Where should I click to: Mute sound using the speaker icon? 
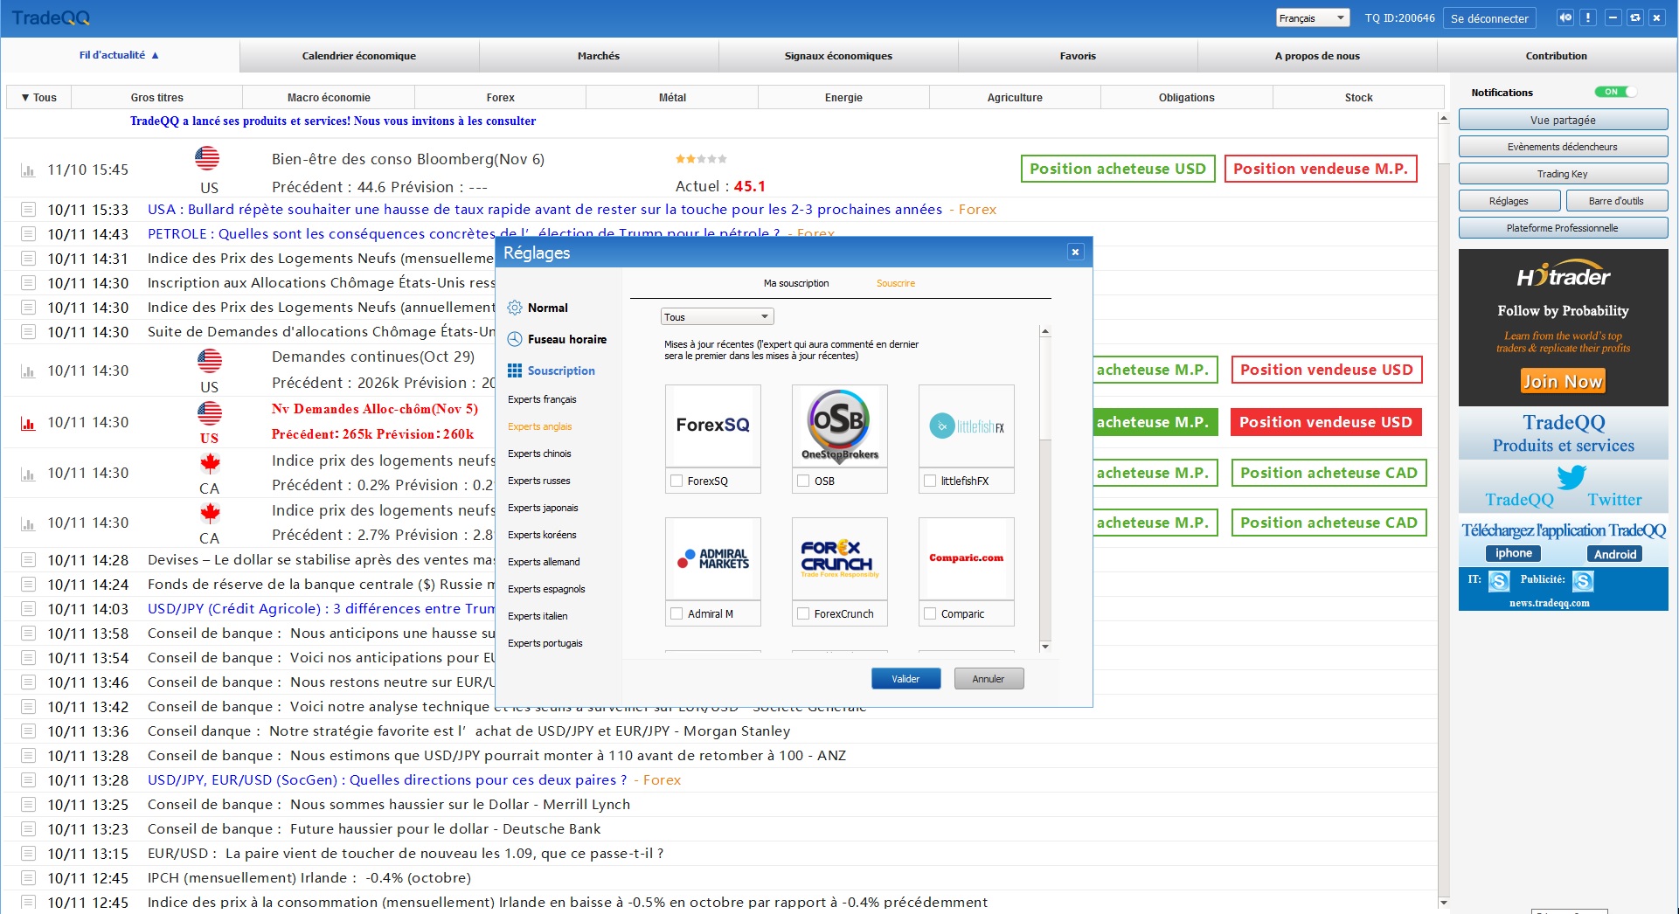(1565, 17)
